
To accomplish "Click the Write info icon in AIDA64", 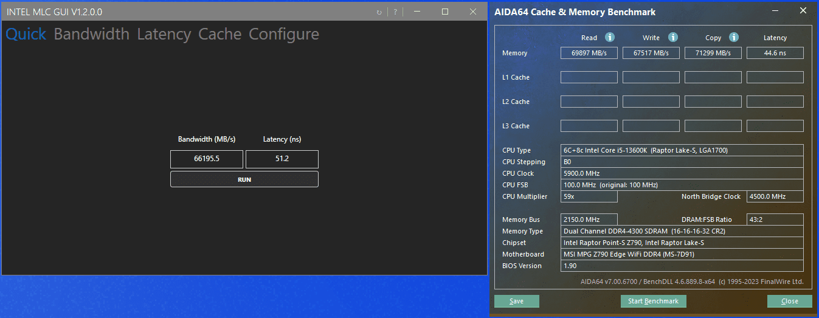I will coord(672,37).
